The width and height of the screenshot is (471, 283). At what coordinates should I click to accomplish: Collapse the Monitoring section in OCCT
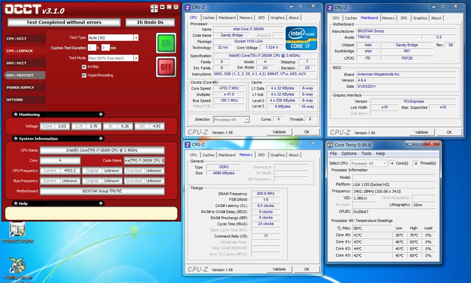pos(101,115)
